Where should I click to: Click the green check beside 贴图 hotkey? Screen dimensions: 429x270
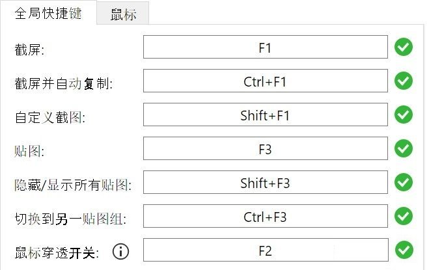[x=404, y=149]
